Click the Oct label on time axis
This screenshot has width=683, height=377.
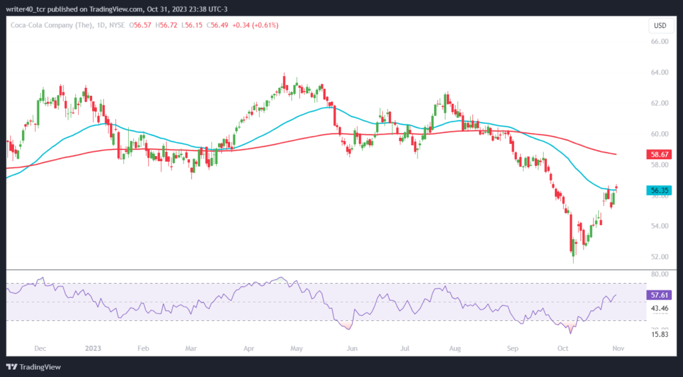(563, 348)
